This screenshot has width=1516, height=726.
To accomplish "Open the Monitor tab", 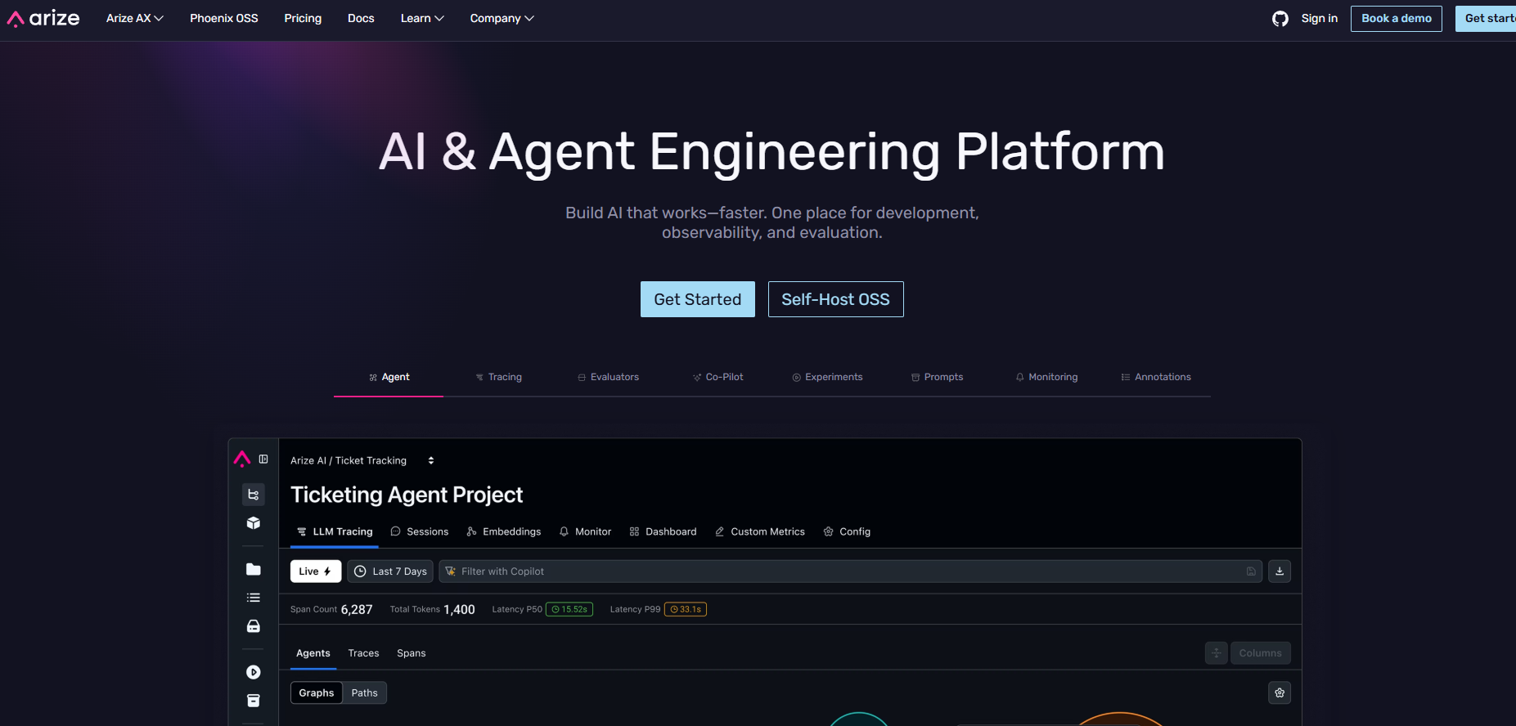I will 585,532.
